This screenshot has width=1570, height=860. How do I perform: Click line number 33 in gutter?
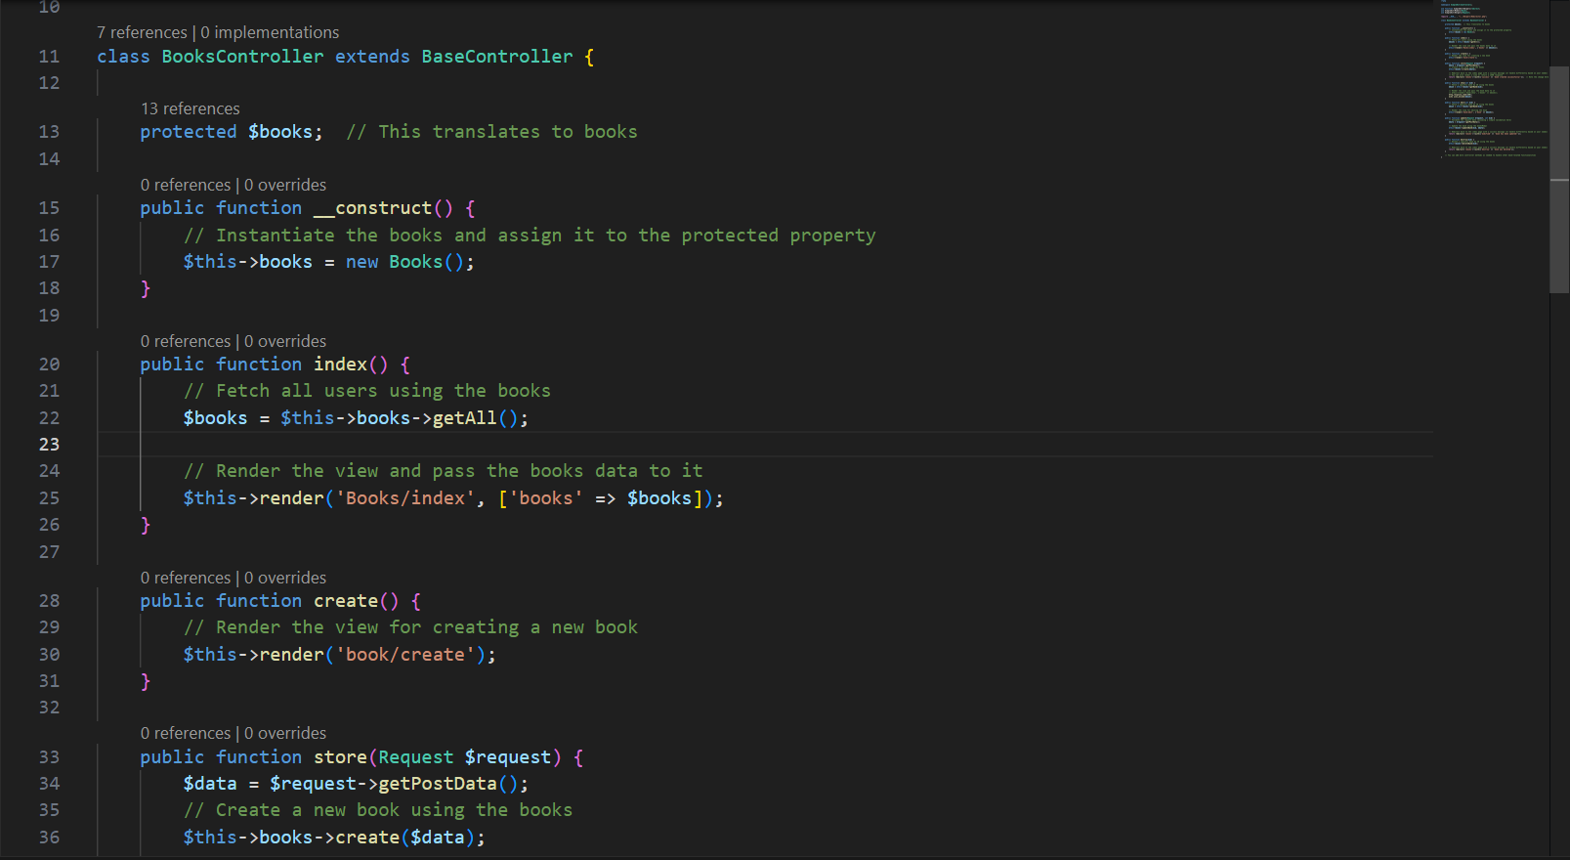[x=49, y=757]
